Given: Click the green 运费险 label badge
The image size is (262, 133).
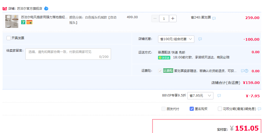Looking at the screenshot, I should (x=168, y=71).
